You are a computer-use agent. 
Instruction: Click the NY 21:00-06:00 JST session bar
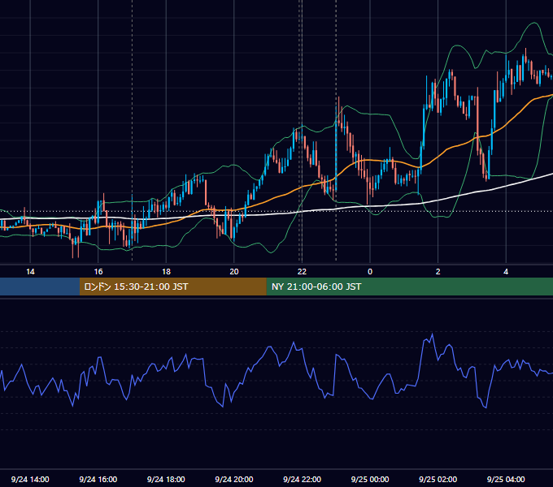pyautogui.click(x=409, y=287)
